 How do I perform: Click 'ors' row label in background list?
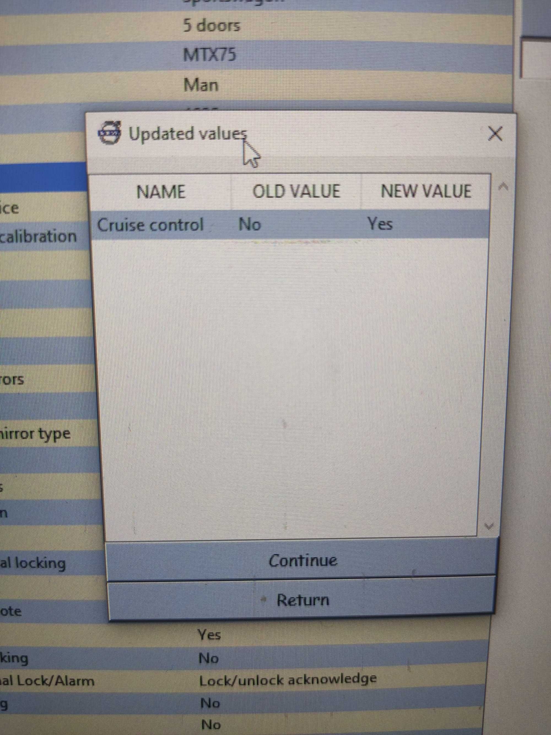click(x=12, y=379)
